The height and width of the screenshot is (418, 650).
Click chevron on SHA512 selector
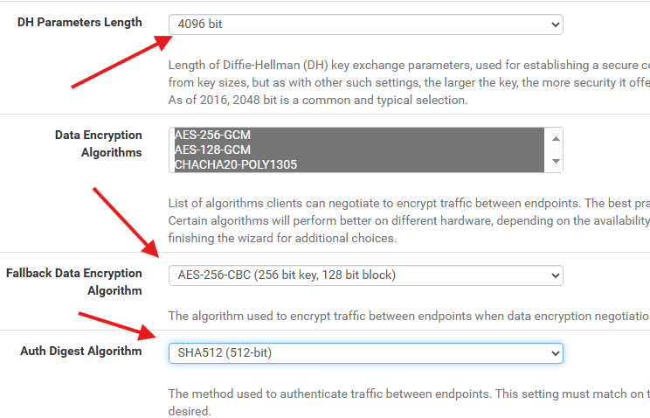coord(556,353)
